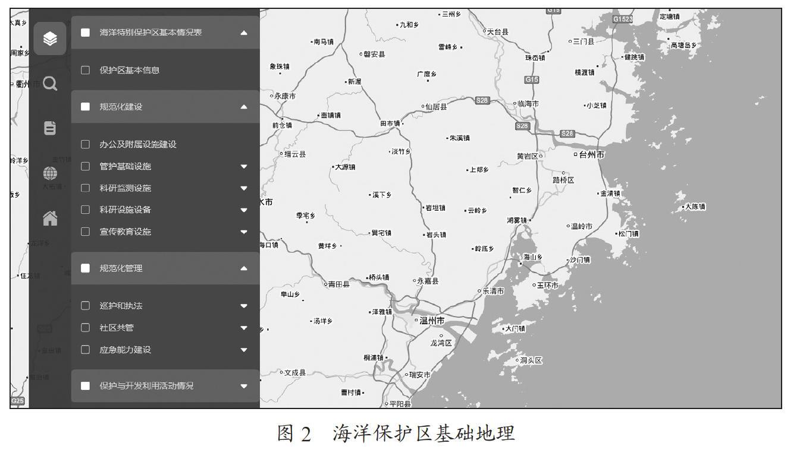Click 文成县 label on the map

tap(294, 373)
